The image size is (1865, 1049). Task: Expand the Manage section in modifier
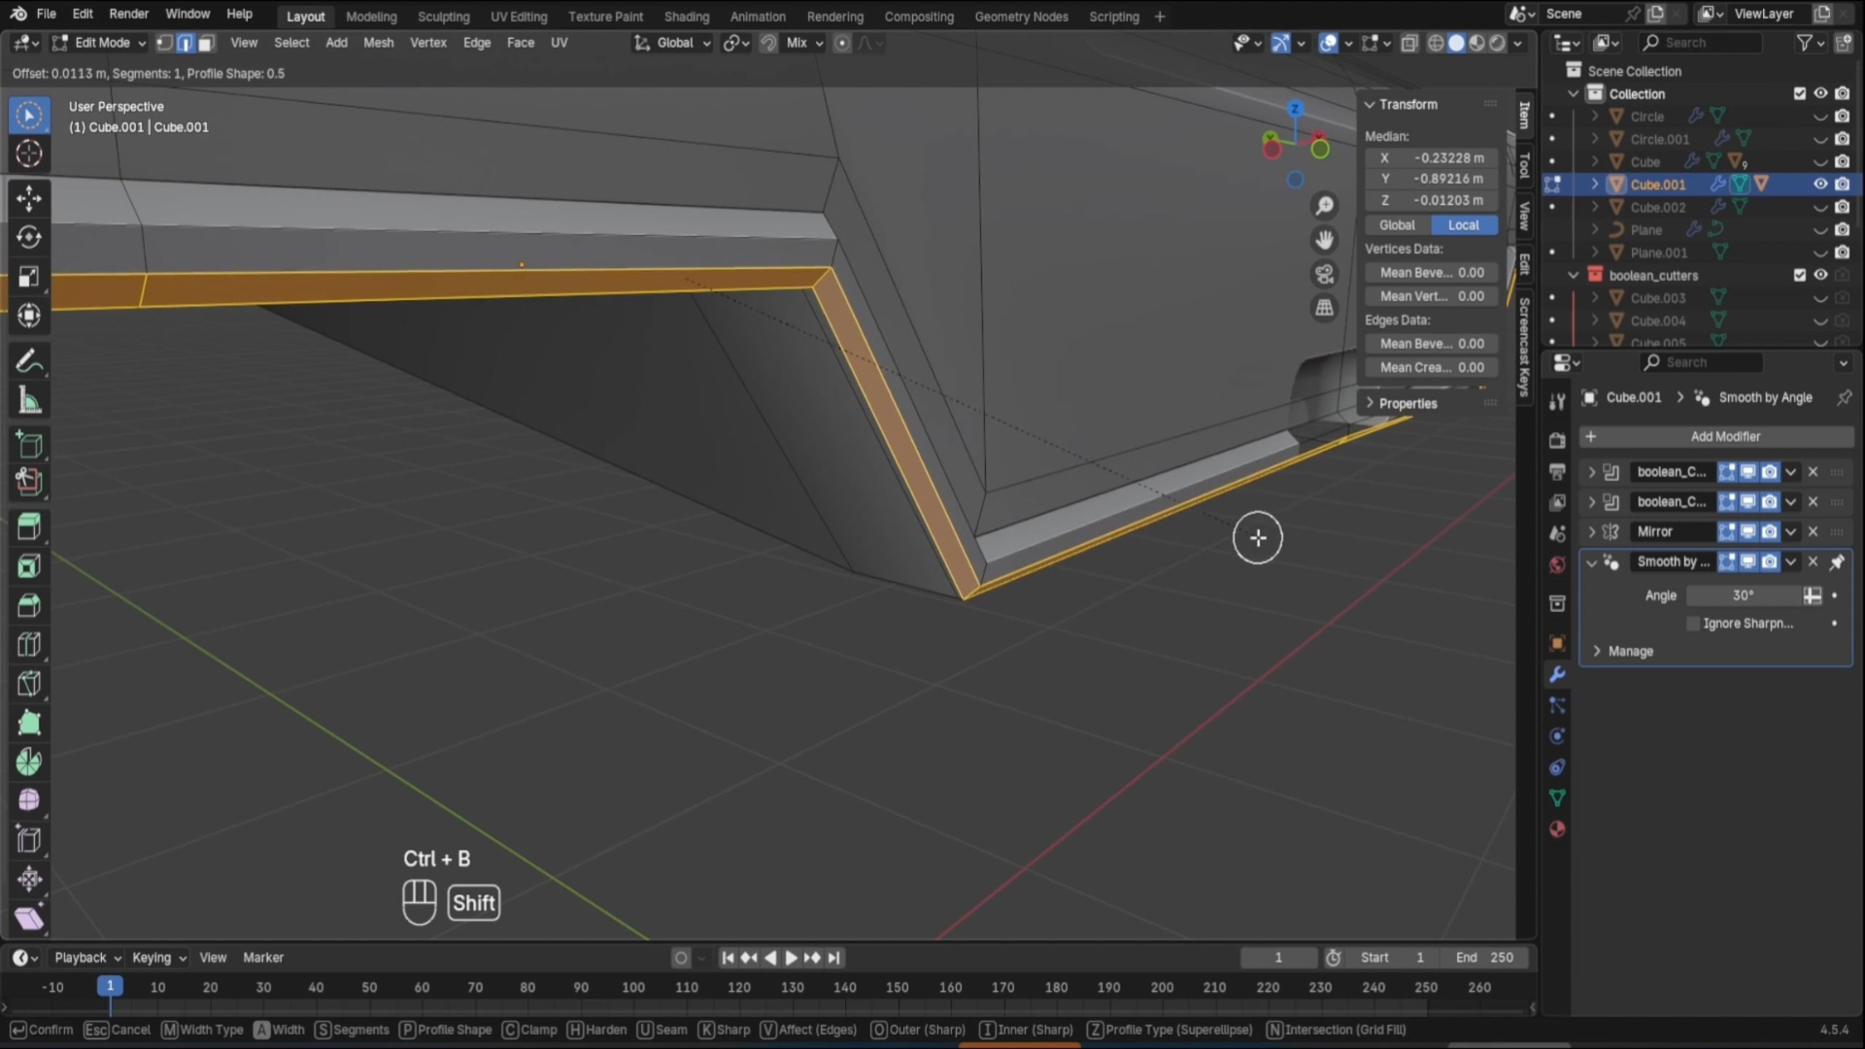coord(1629,652)
